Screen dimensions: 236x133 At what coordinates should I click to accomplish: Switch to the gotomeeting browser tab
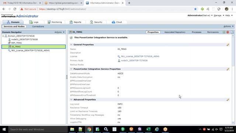(x=63, y=3)
